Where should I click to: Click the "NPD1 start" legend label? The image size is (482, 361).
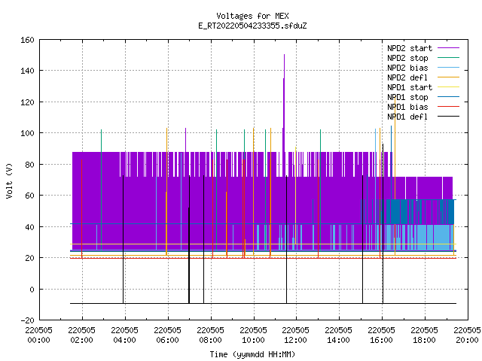point(410,87)
